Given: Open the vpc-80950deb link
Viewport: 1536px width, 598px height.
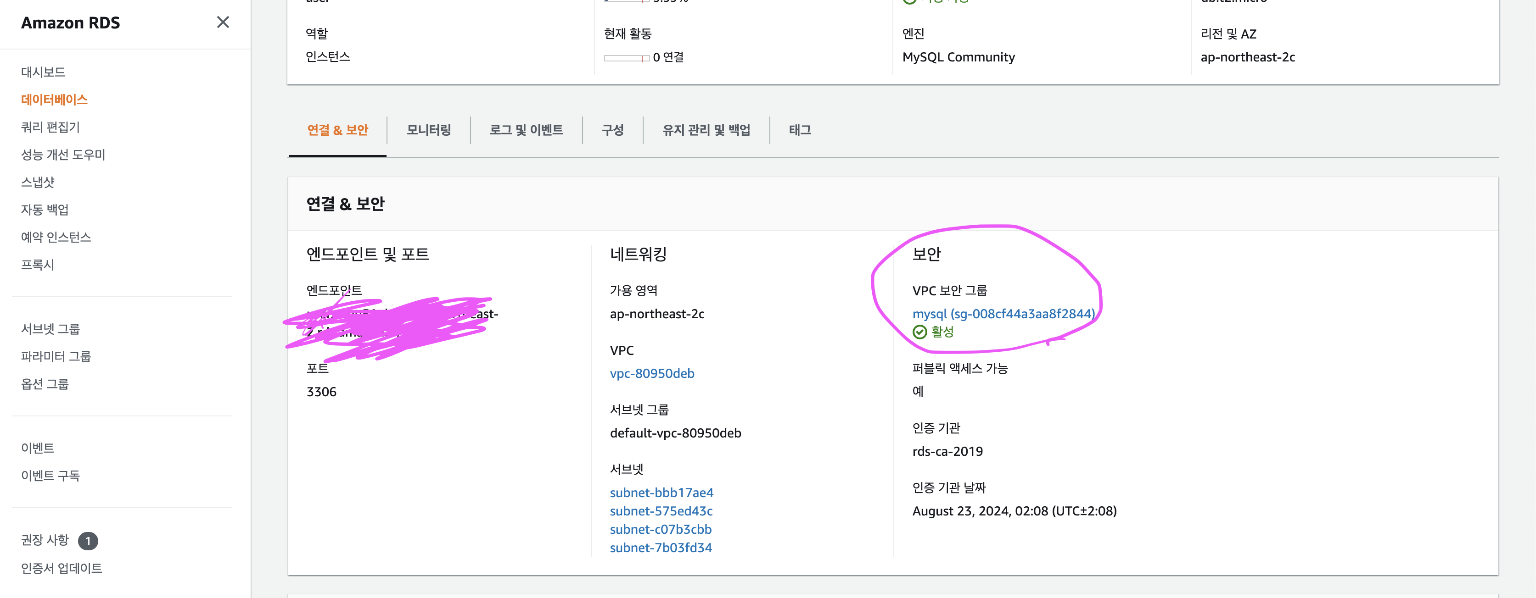Looking at the screenshot, I should click(x=652, y=373).
